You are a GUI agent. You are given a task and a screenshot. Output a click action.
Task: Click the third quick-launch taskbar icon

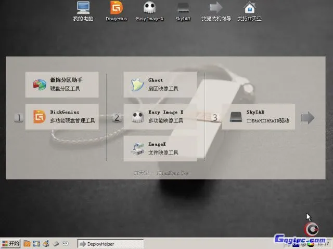pos(46,244)
